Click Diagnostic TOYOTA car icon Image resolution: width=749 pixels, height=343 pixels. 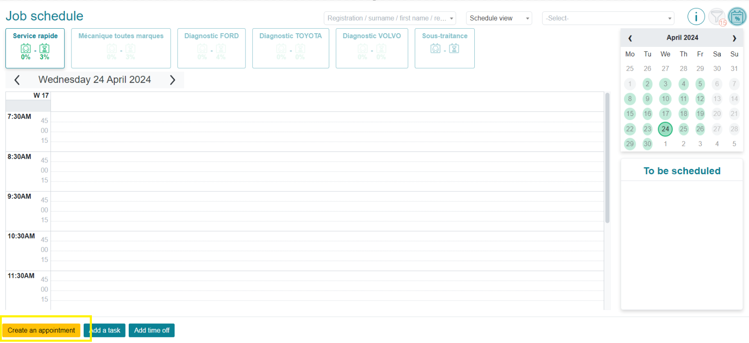point(282,49)
